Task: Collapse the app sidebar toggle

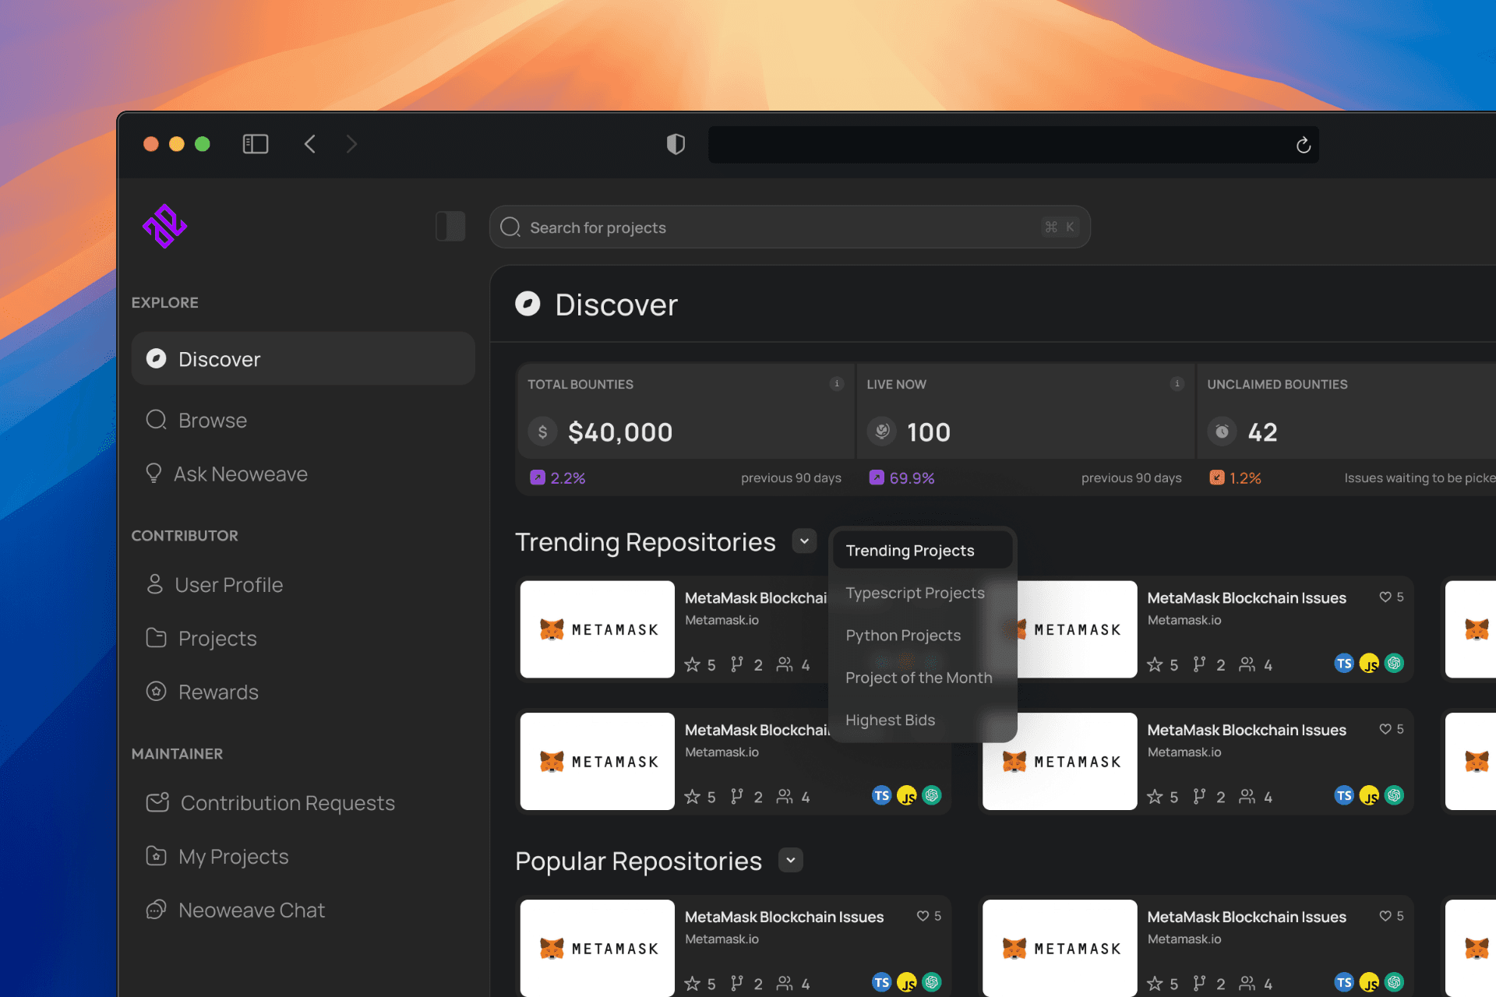Action: 450,227
